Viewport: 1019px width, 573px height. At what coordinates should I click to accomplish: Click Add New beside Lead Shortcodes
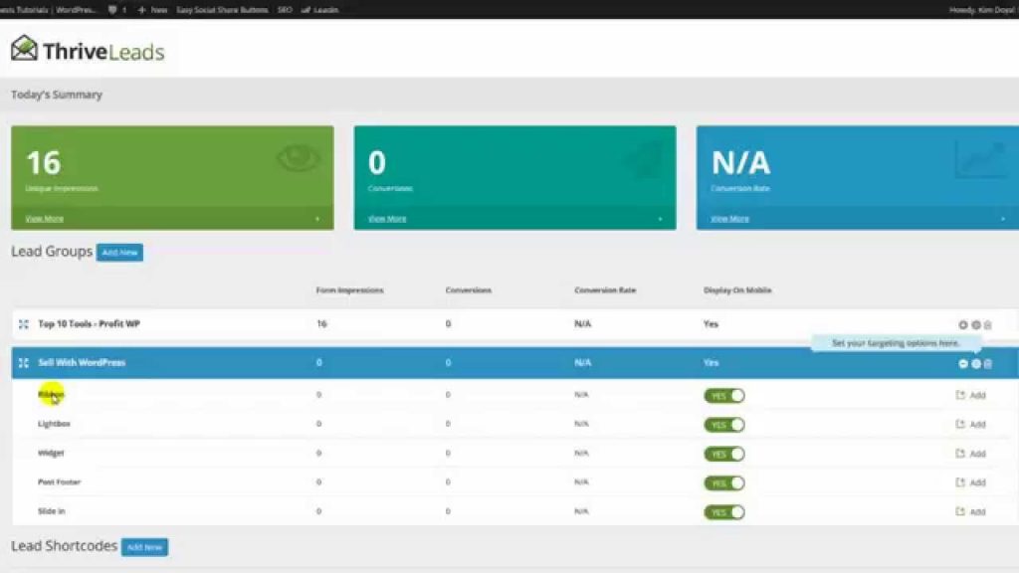point(144,547)
